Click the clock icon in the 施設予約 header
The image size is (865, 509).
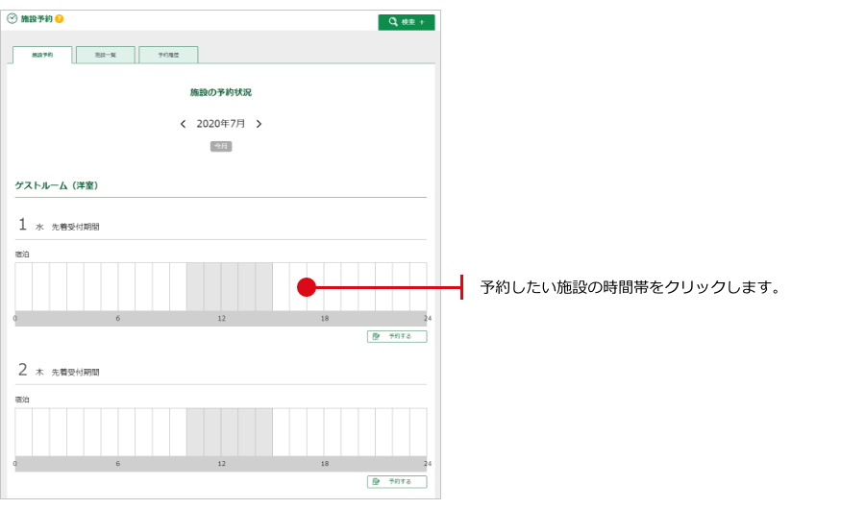tap(12, 18)
